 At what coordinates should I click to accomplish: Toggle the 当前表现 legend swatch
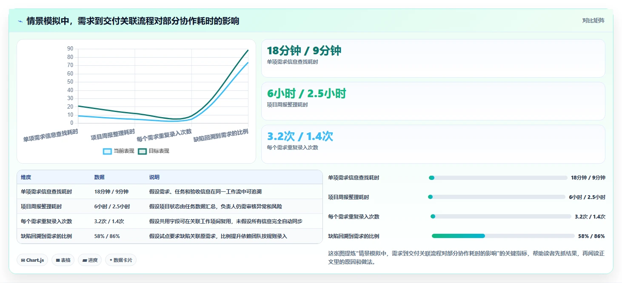coord(107,151)
